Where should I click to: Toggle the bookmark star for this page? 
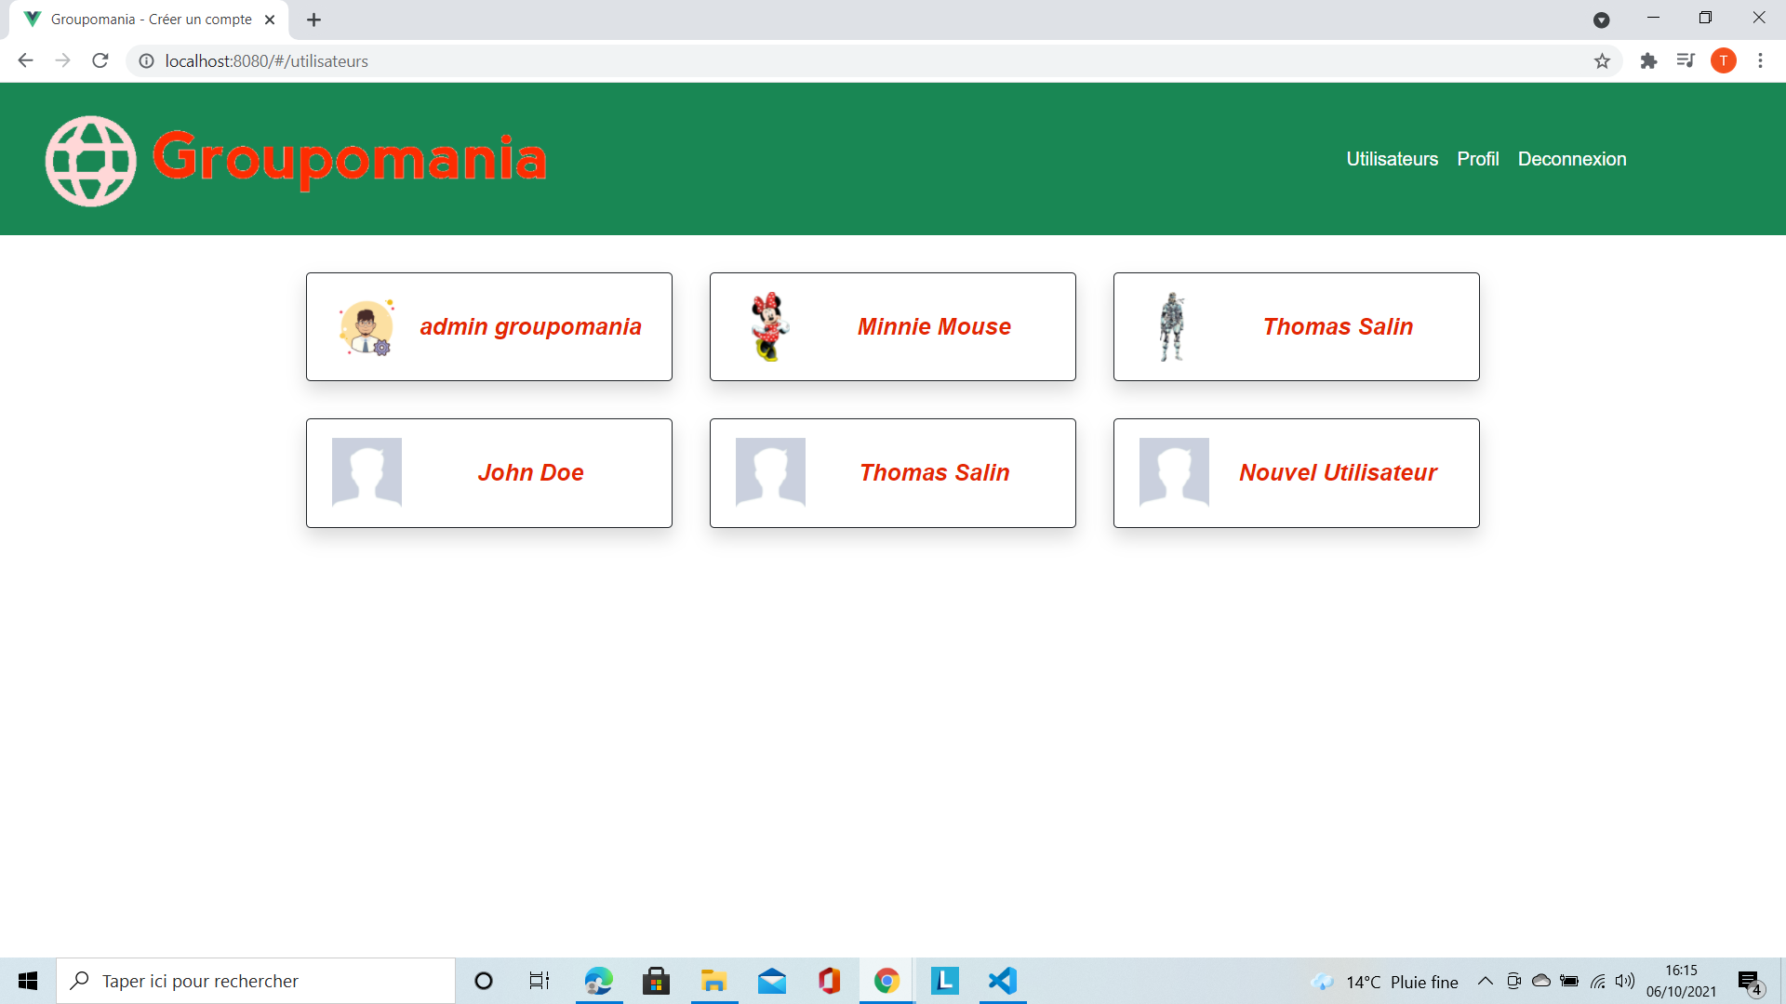pyautogui.click(x=1603, y=60)
